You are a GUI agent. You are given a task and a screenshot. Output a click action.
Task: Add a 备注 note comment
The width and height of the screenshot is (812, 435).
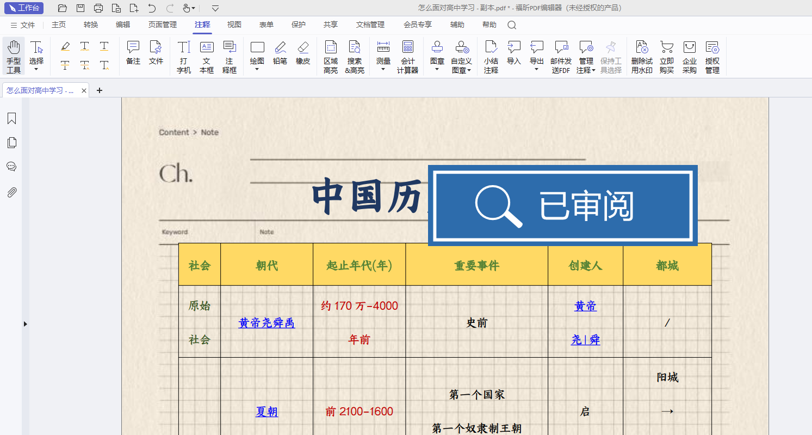tap(133, 53)
